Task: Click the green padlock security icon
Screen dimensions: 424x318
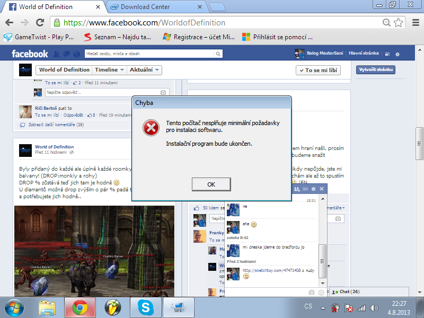Action: point(57,22)
